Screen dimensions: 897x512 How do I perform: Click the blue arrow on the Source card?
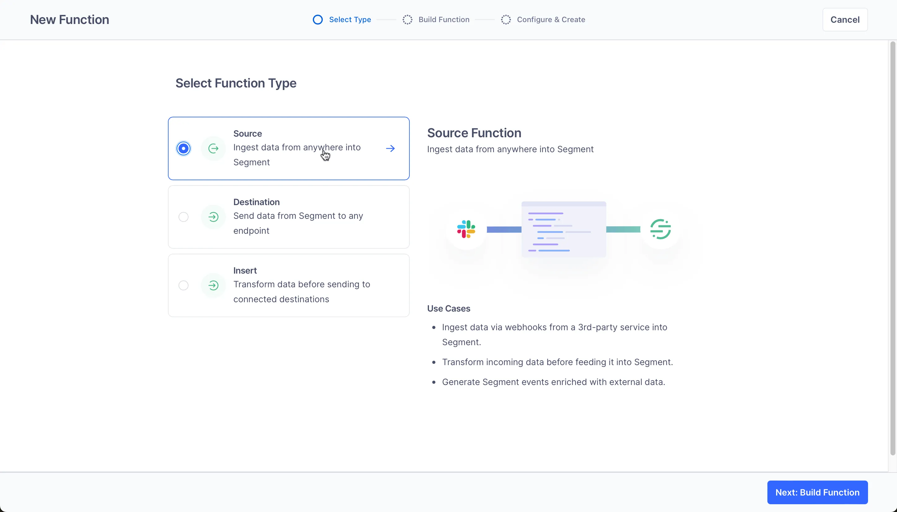390,148
